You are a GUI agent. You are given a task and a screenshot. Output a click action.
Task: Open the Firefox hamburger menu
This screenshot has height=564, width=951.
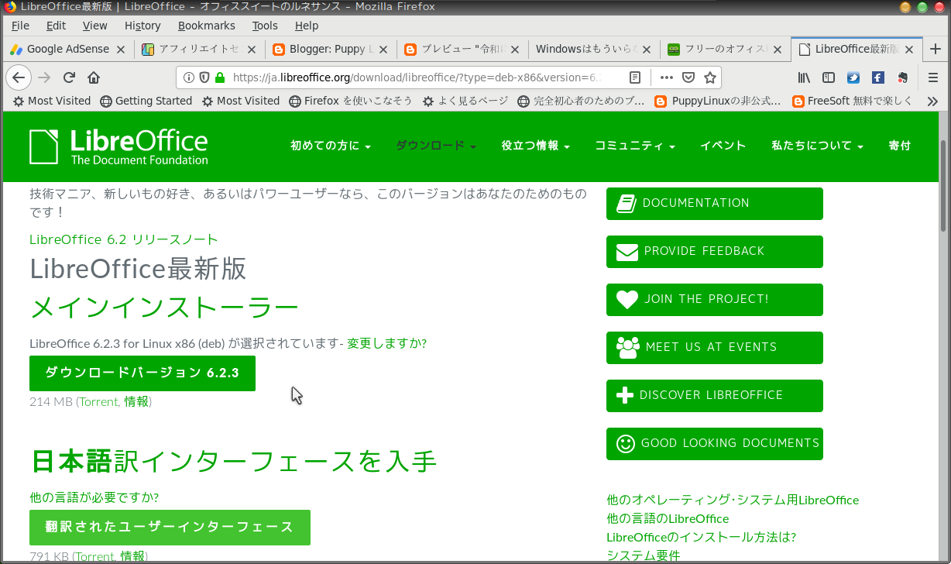(933, 77)
